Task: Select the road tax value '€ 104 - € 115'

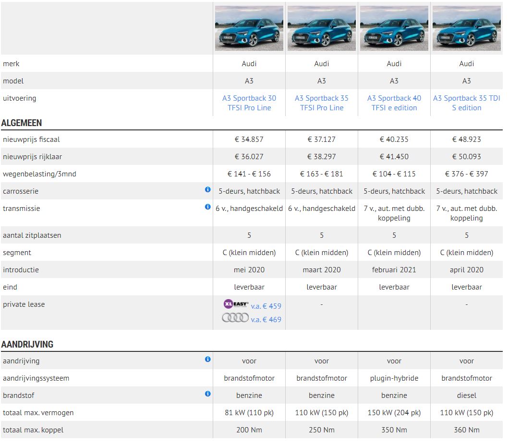Action: point(394,174)
